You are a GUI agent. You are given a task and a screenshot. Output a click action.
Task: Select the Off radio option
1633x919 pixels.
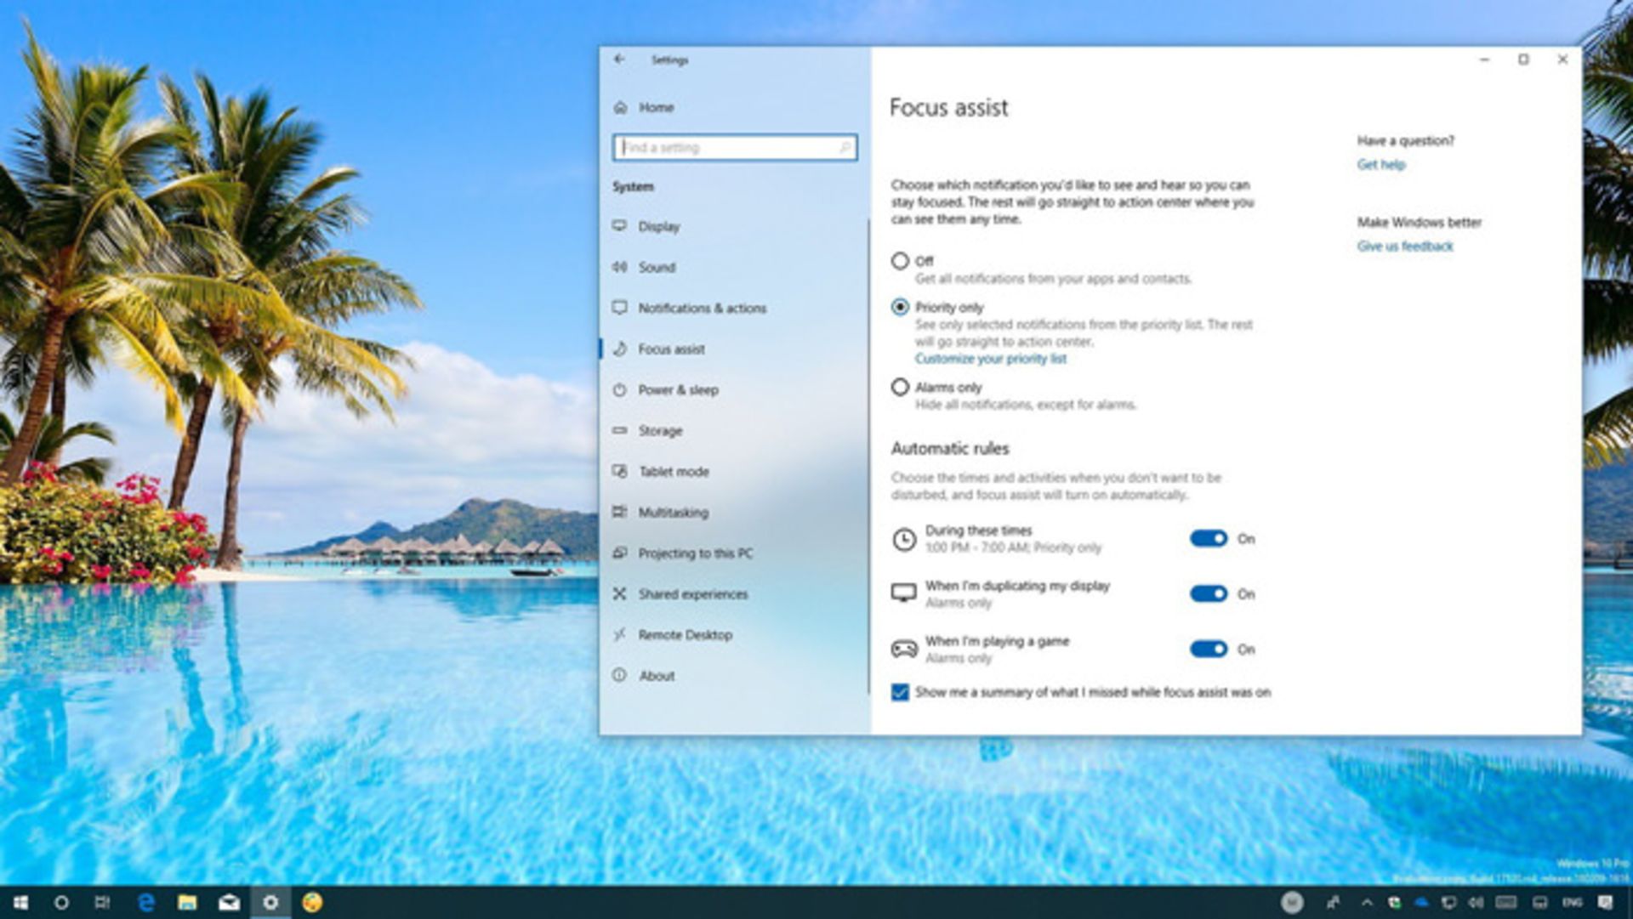[x=900, y=261]
